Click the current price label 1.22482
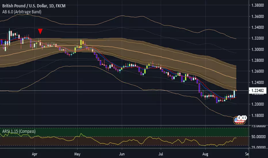Screen dimensions: 268x158 click(x=258, y=90)
